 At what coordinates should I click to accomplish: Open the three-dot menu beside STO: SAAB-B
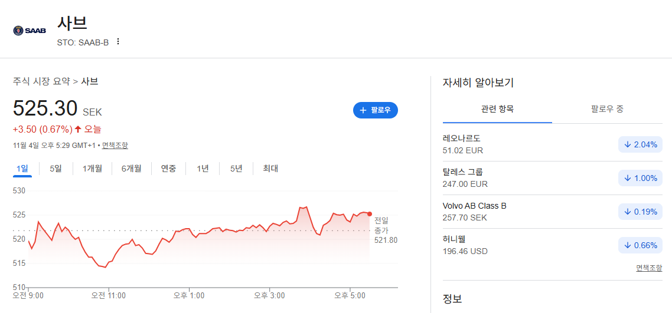click(118, 42)
